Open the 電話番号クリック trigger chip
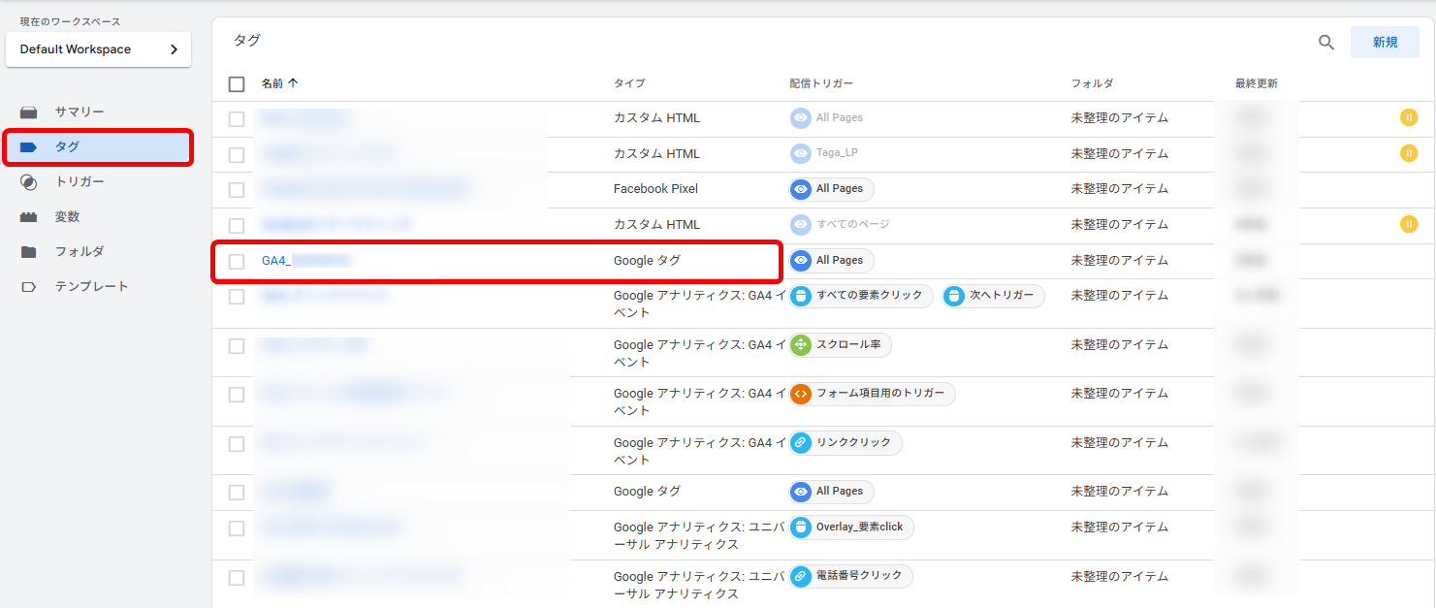1436x608 pixels. [851, 577]
